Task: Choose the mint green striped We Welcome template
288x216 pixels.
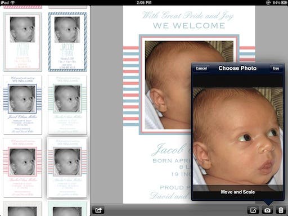Action: click(x=67, y=105)
